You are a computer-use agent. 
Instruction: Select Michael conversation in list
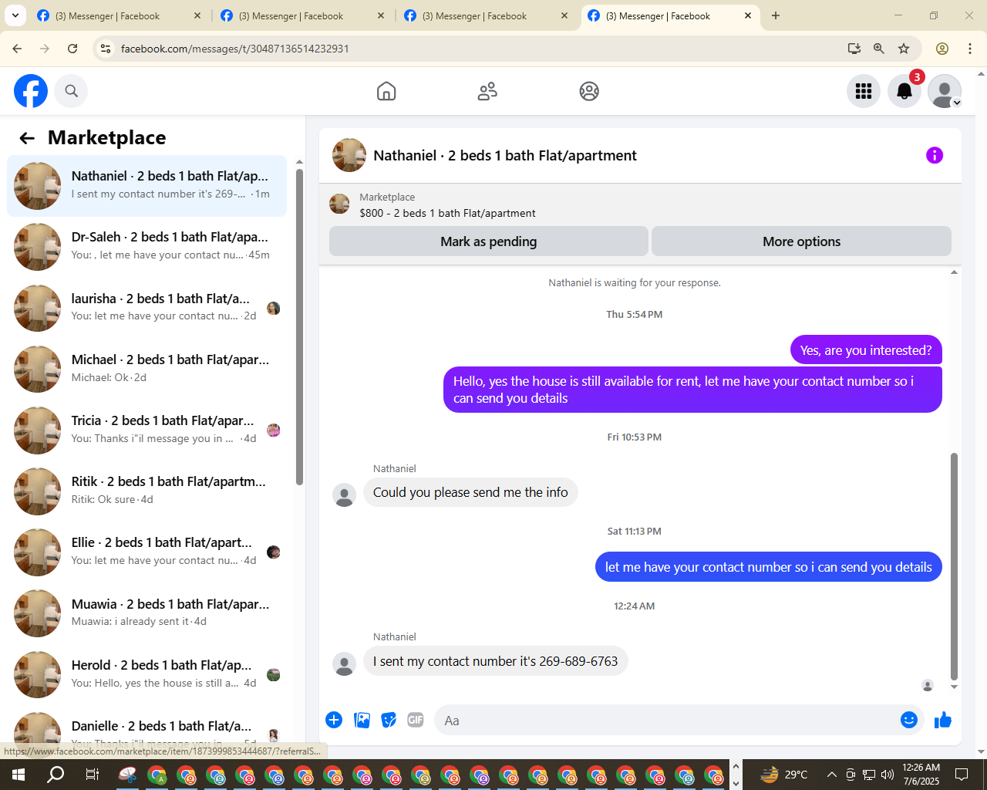tap(147, 369)
